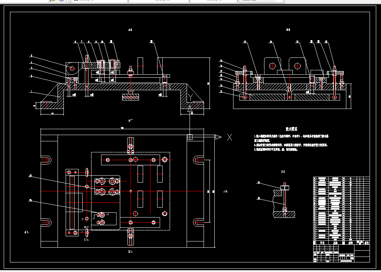Select the 材料 column header in parts list
The image size is (381, 272).
[351, 243]
